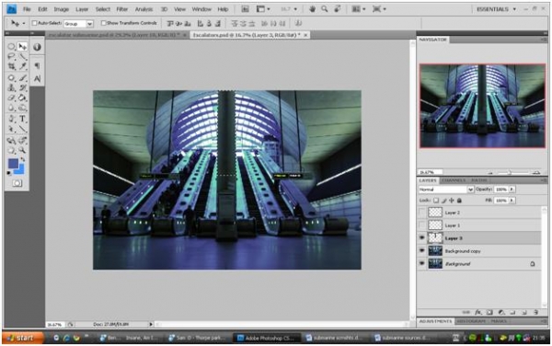Viewport: 552px width, 346px height.
Task: Open the ESSENTIALS workspace dropdown
Action: pyautogui.click(x=496, y=9)
